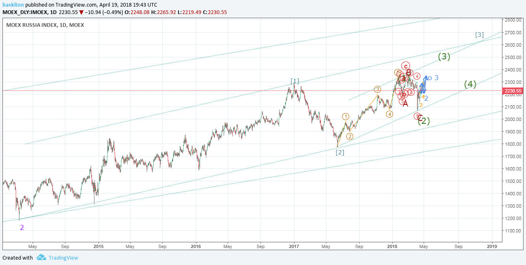This screenshot has height=265, width=526.
Task: Click the orange circled 1 wave marker
Action: tap(346, 117)
